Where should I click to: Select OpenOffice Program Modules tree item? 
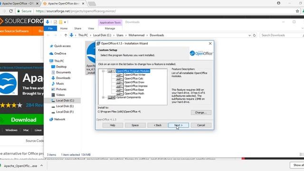(x=133, y=71)
